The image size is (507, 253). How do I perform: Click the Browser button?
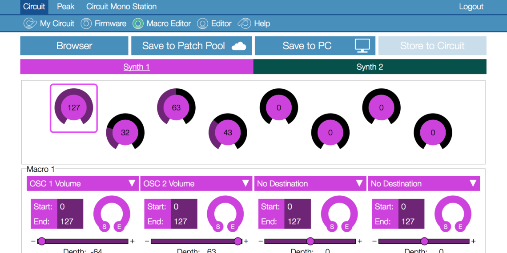tap(74, 46)
